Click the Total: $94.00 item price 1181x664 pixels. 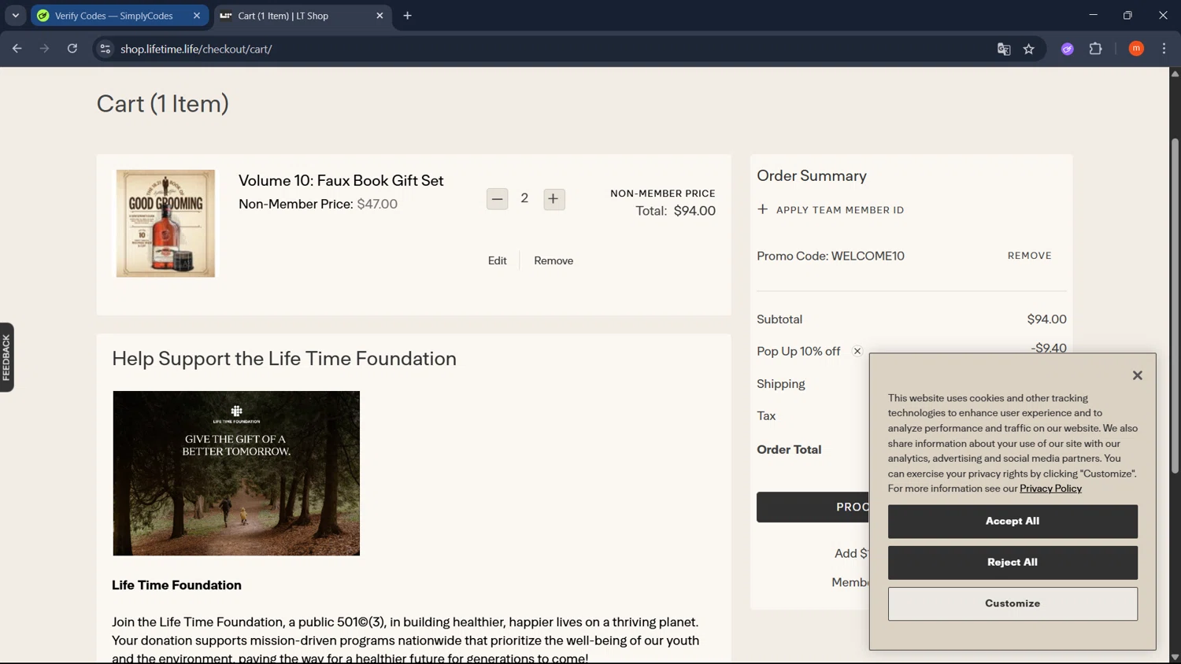[676, 211]
